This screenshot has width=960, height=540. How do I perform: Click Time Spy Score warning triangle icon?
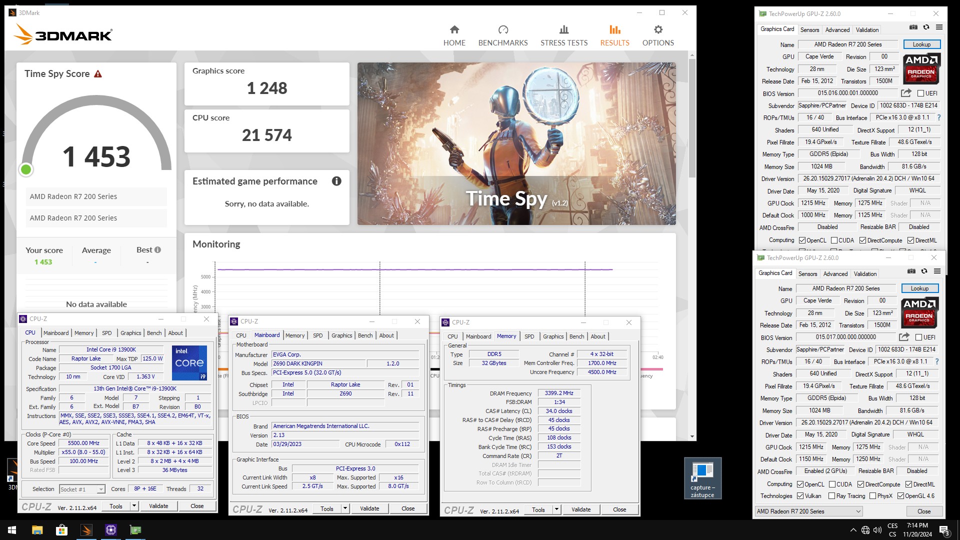[98, 74]
